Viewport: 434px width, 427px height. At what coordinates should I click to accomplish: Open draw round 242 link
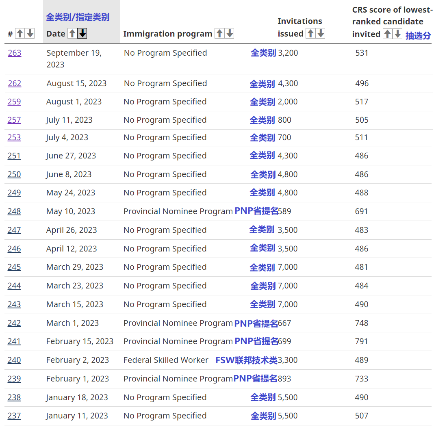click(14, 323)
